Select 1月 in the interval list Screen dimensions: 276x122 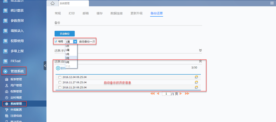[71, 54]
